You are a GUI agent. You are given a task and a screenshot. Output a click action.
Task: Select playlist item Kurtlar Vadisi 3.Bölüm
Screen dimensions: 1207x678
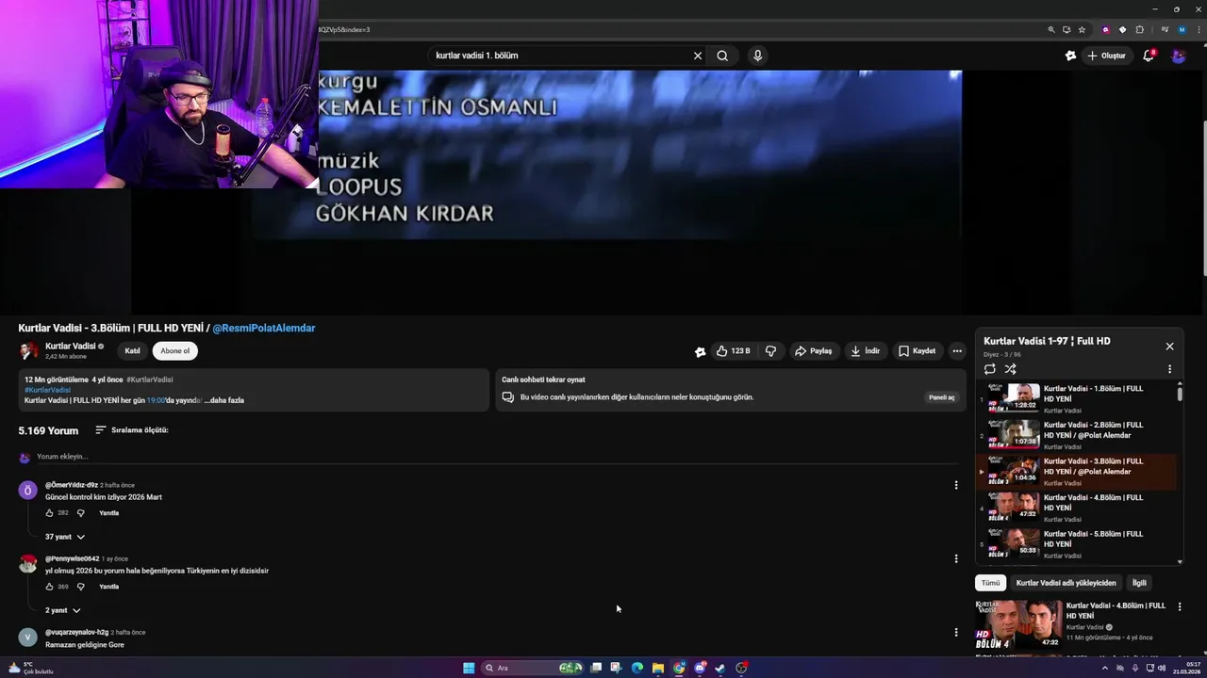(1075, 472)
